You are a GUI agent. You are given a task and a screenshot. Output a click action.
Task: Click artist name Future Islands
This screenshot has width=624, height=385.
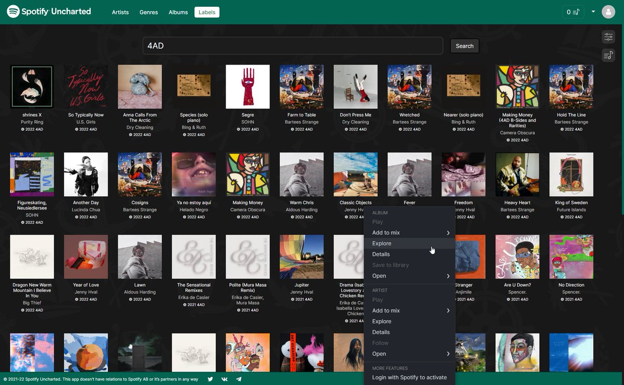click(571, 210)
